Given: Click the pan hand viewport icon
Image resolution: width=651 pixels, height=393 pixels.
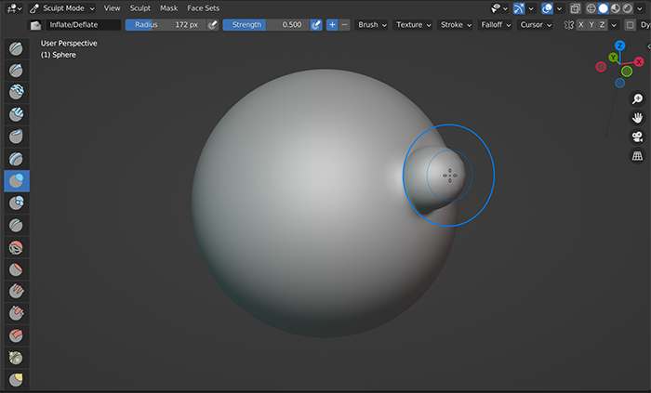Looking at the screenshot, I should [x=637, y=118].
